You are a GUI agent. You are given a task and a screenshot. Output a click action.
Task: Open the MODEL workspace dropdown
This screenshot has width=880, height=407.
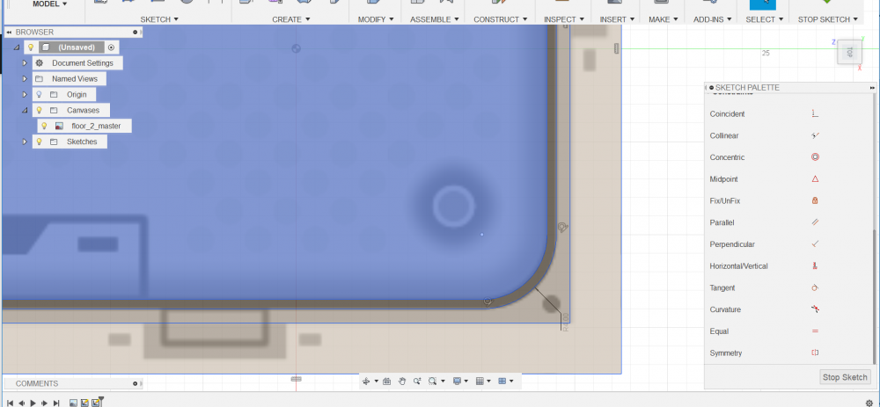[49, 4]
